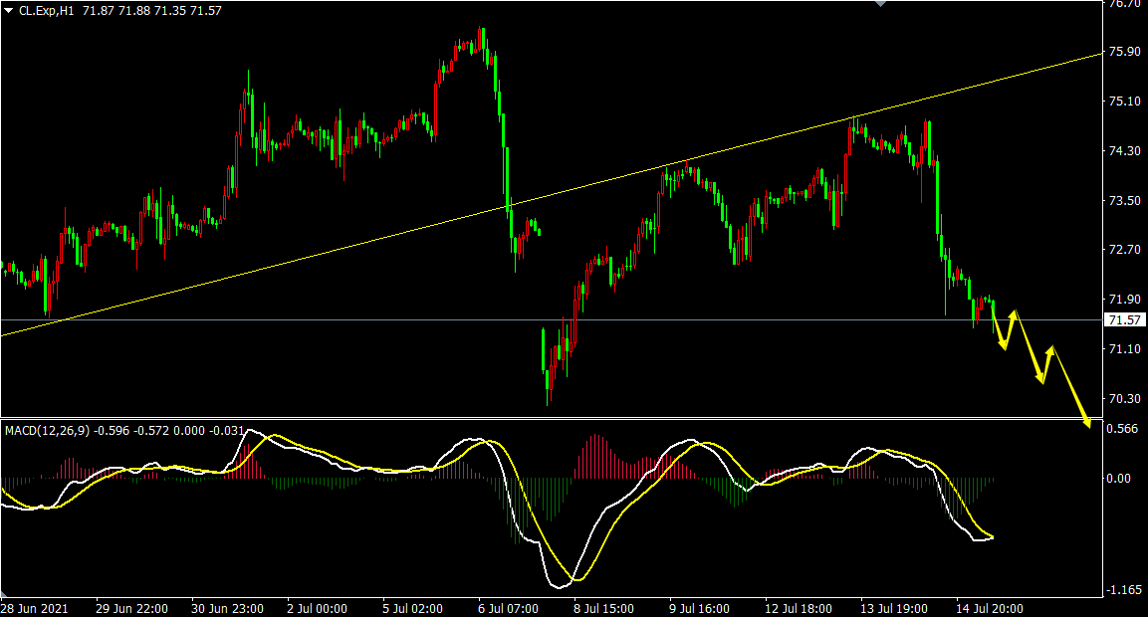The height and width of the screenshot is (617, 1148).
Task: Click the 75.90 price scale label
Action: [1124, 51]
